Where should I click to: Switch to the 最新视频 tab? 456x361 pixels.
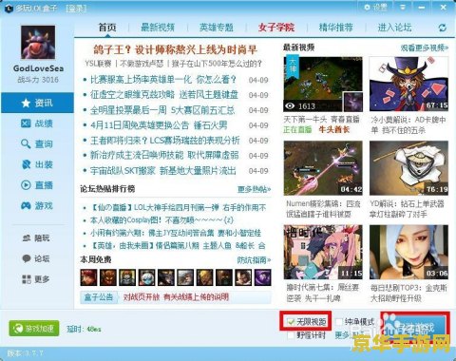158,28
